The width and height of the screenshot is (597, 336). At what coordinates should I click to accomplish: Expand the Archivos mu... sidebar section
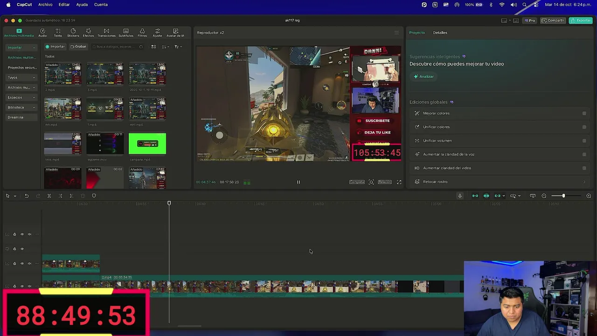pyautogui.click(x=34, y=87)
